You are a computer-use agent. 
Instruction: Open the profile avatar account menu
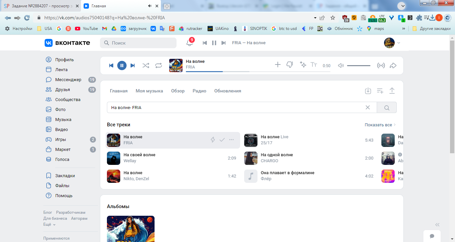click(392, 43)
